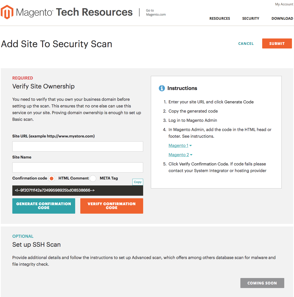Click the orange Magento logo icon
294x297 pixels.
coord(7,12)
